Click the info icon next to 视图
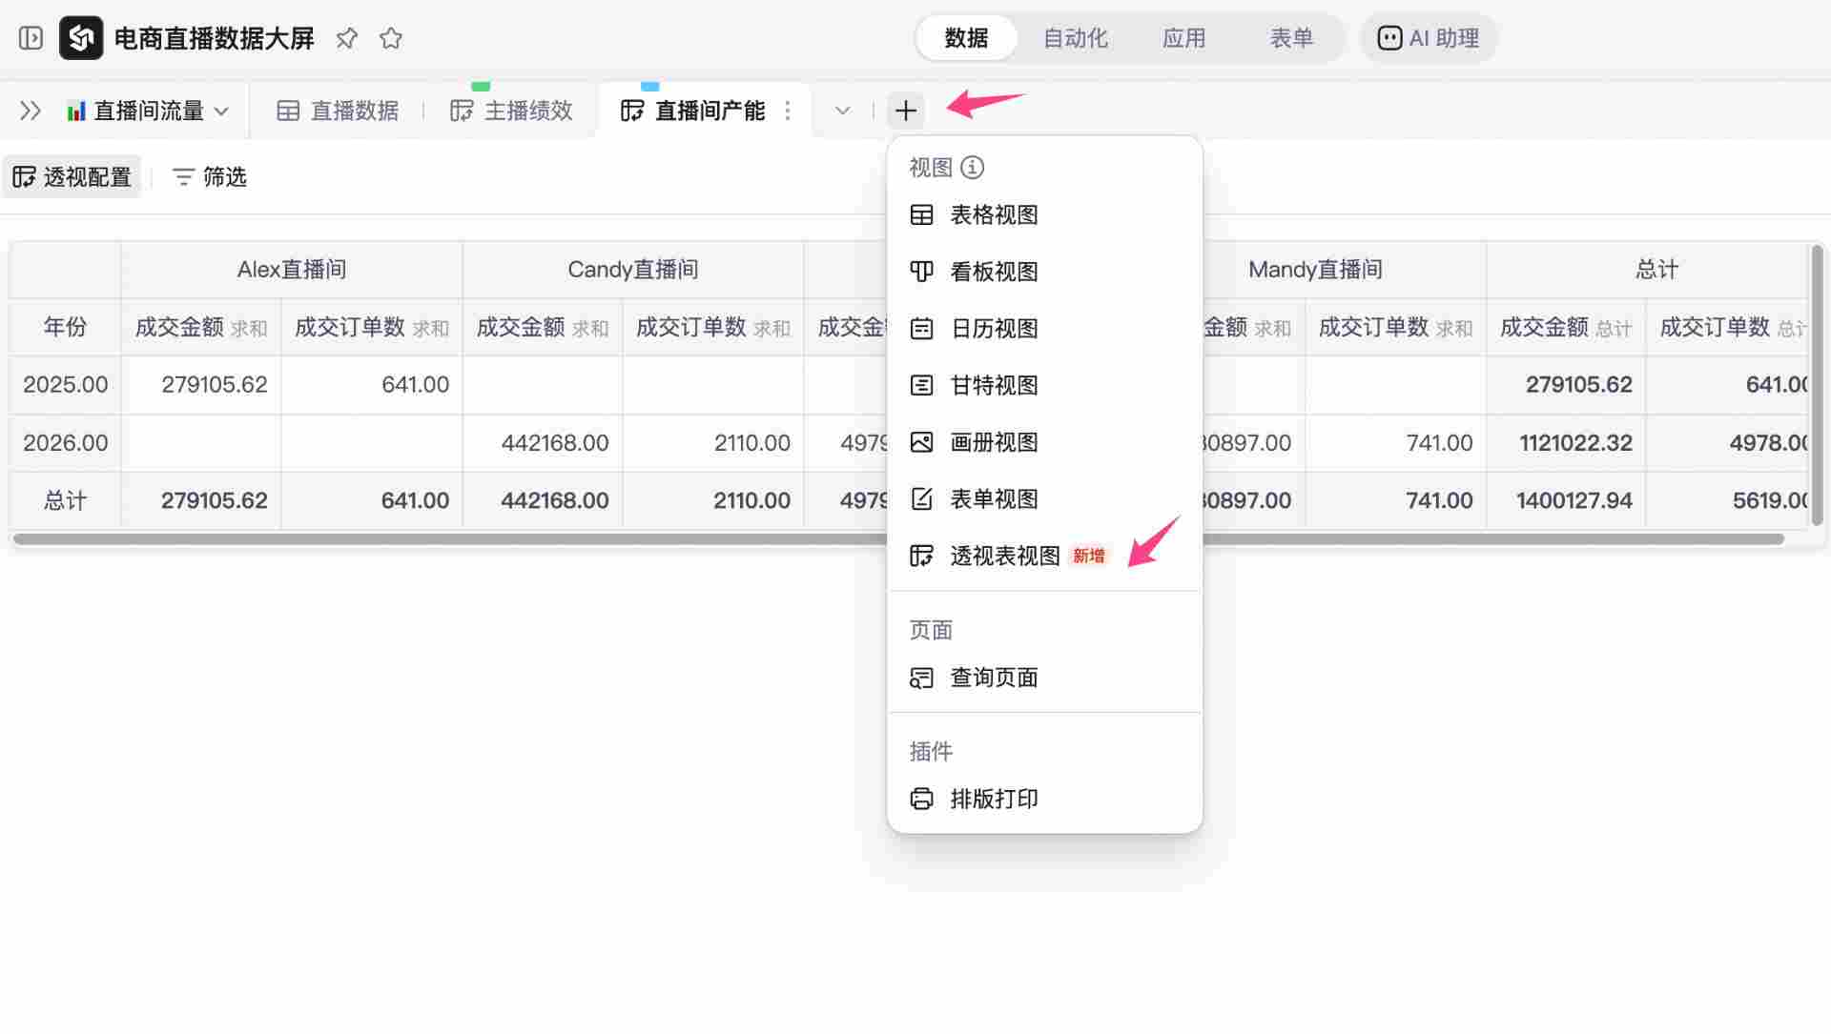Image resolution: width=1831 pixels, height=1034 pixels. tap(972, 167)
